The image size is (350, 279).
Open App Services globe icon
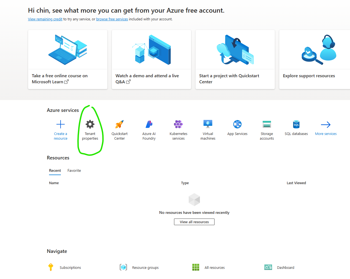coord(237,124)
